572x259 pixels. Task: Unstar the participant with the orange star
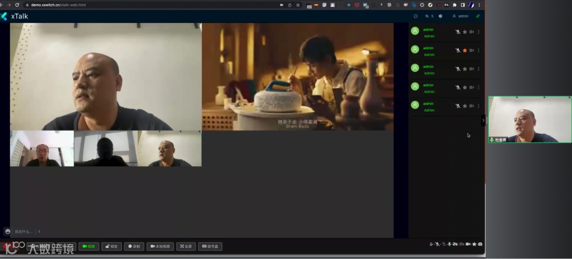[465, 50]
